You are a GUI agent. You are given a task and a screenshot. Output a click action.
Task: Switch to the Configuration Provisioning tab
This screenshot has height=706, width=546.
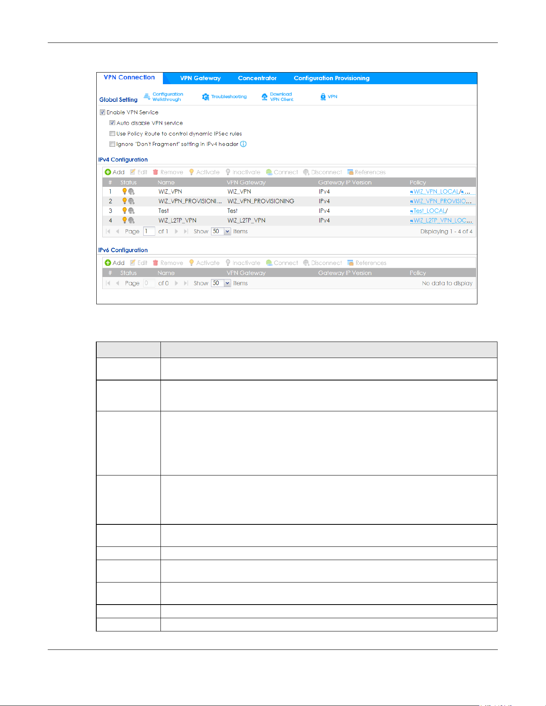[x=331, y=78]
